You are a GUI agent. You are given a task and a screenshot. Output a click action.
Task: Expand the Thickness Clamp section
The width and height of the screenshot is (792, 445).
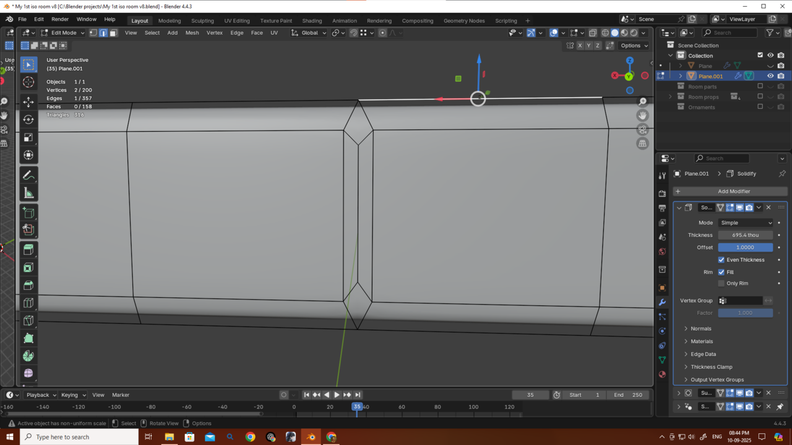(x=711, y=367)
